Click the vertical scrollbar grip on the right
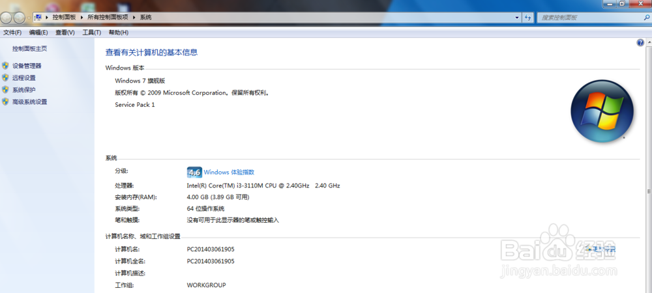 (649, 191)
